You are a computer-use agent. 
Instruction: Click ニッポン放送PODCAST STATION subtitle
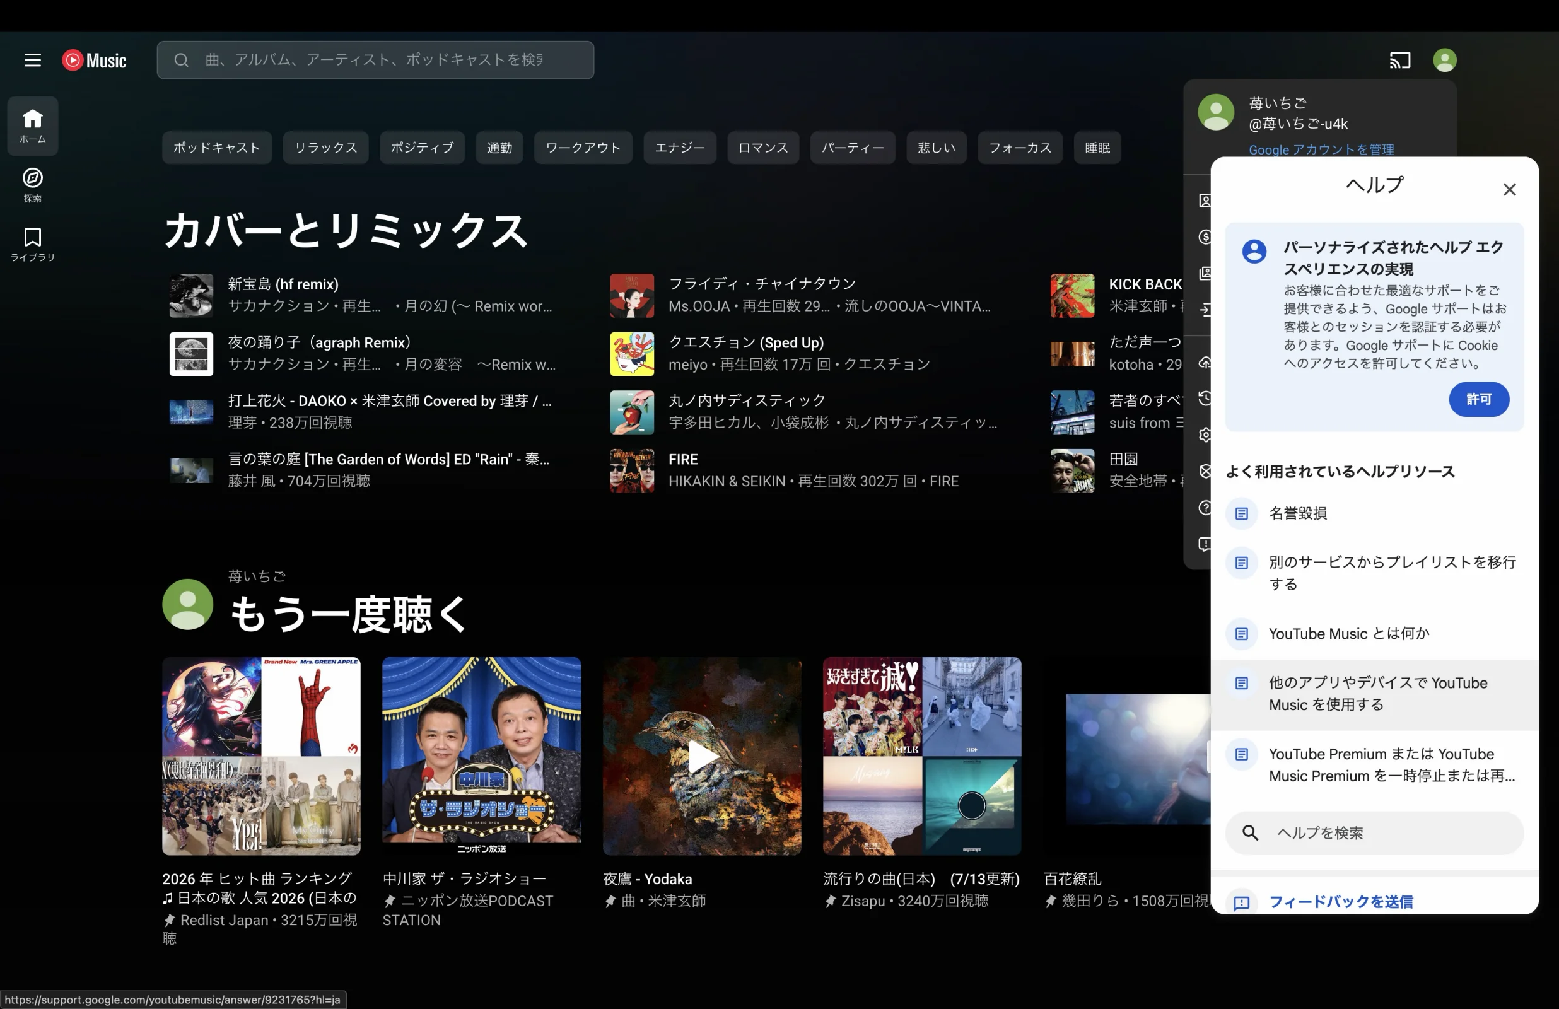pos(469,911)
